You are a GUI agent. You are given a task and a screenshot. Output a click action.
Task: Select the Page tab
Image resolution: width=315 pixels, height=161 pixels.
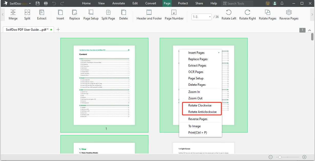(x=167, y=3)
